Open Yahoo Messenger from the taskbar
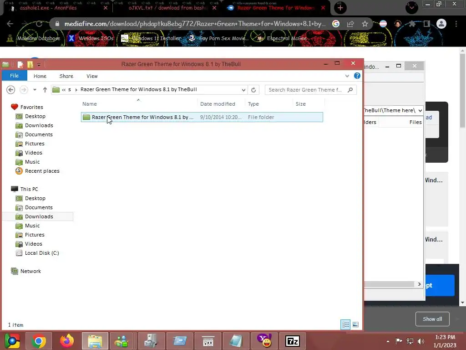Image resolution: width=466 pixels, height=350 pixels. click(264, 341)
